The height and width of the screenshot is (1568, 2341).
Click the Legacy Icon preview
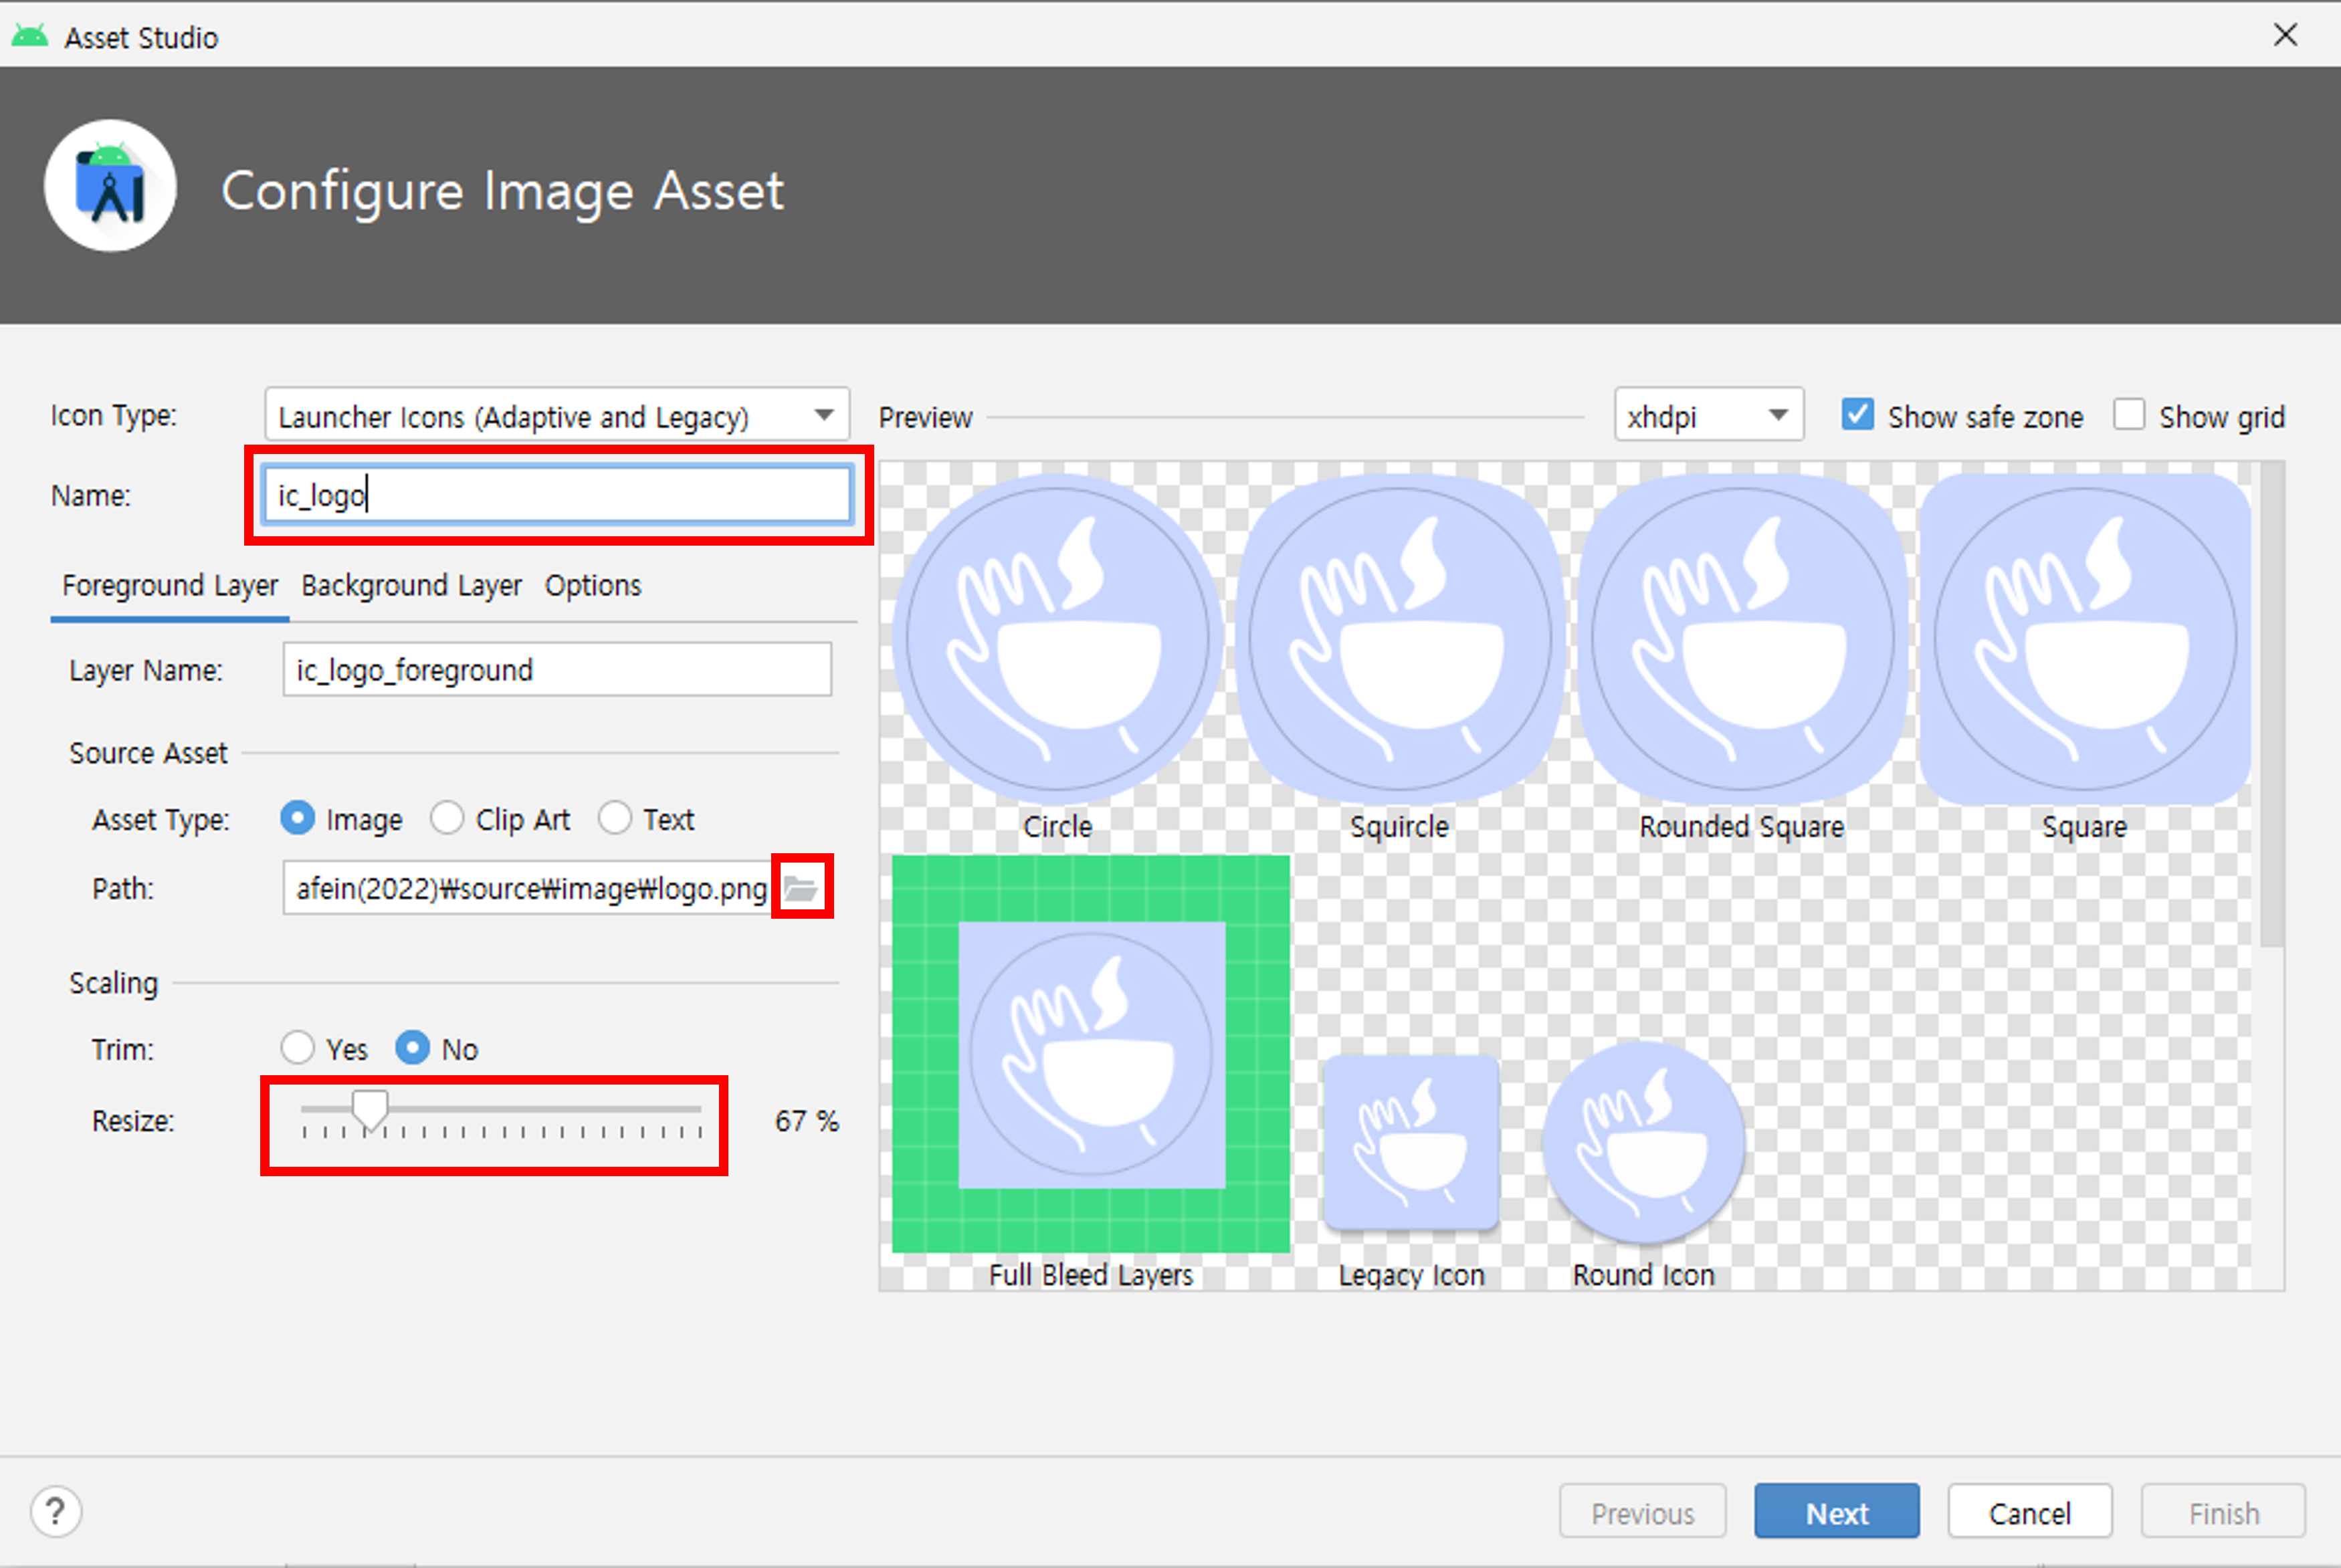[1411, 1142]
